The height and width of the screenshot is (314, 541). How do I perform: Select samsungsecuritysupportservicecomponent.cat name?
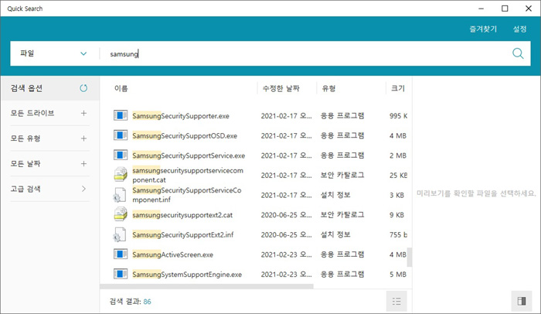click(188, 175)
